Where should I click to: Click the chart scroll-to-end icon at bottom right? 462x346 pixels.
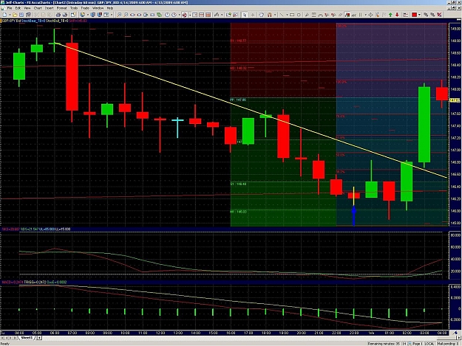[455, 333]
